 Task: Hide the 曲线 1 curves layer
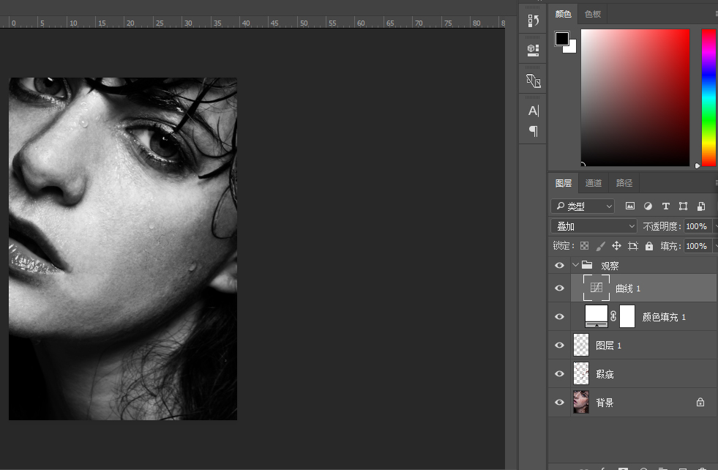click(x=560, y=288)
